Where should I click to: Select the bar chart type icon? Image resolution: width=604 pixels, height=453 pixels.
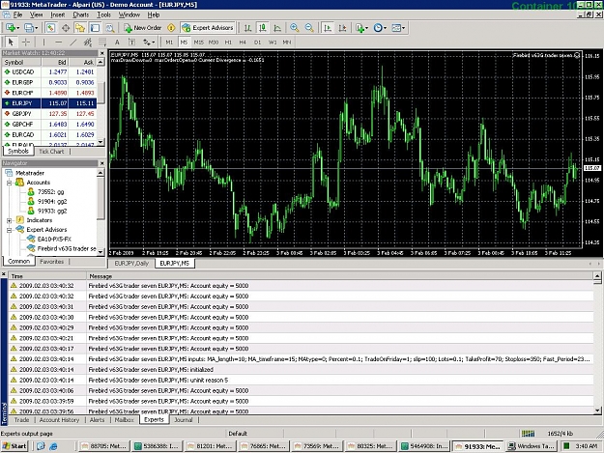pos(248,28)
